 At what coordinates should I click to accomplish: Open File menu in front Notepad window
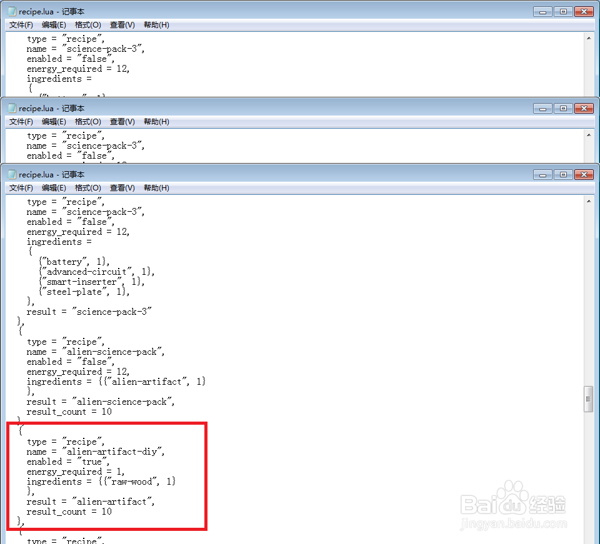coord(21,188)
